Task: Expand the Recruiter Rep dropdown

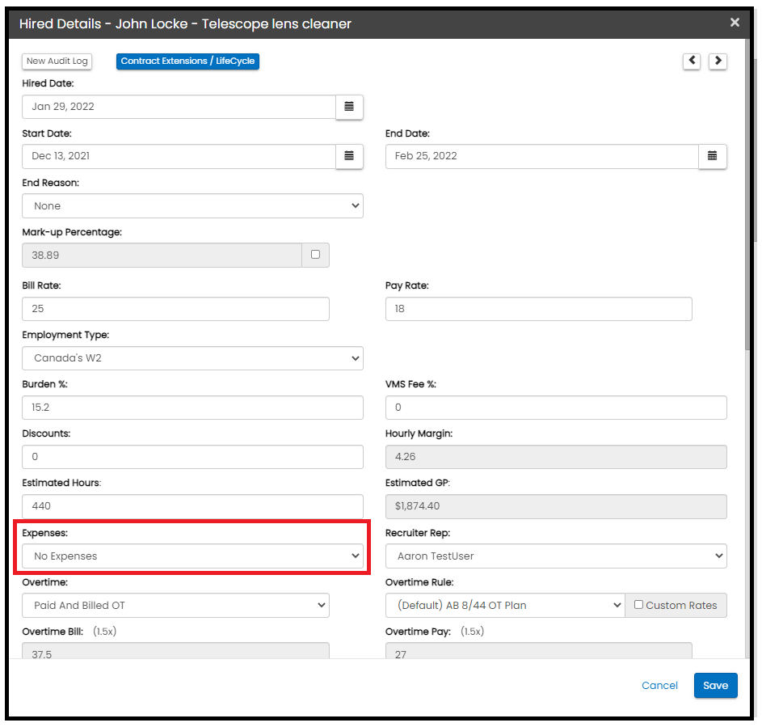Action: tap(556, 556)
